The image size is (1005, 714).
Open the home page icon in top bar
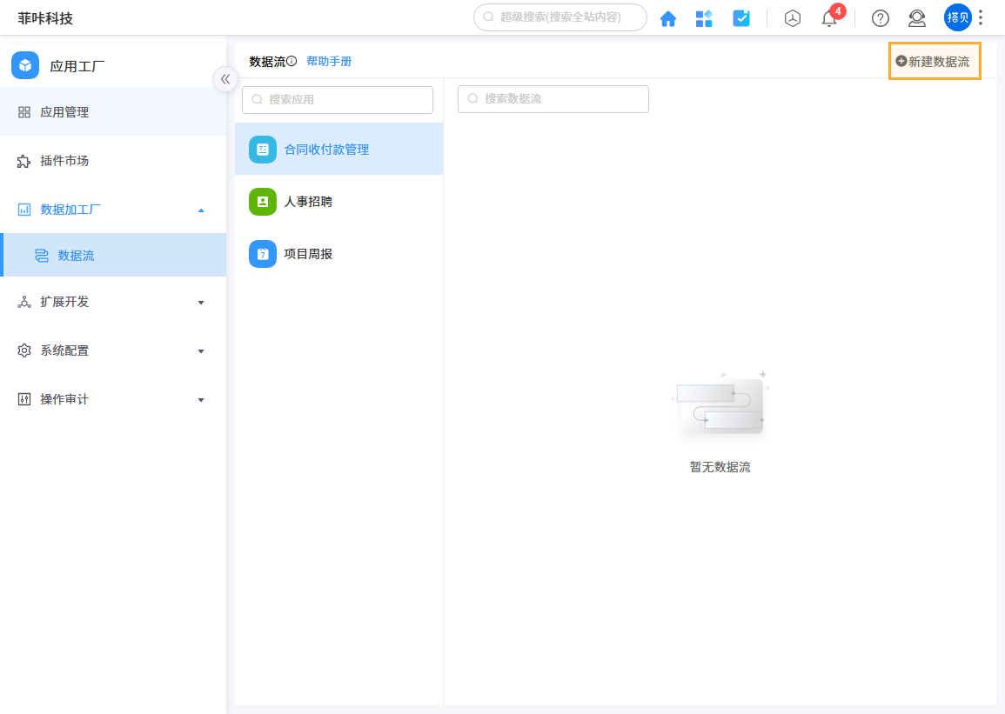pos(668,17)
